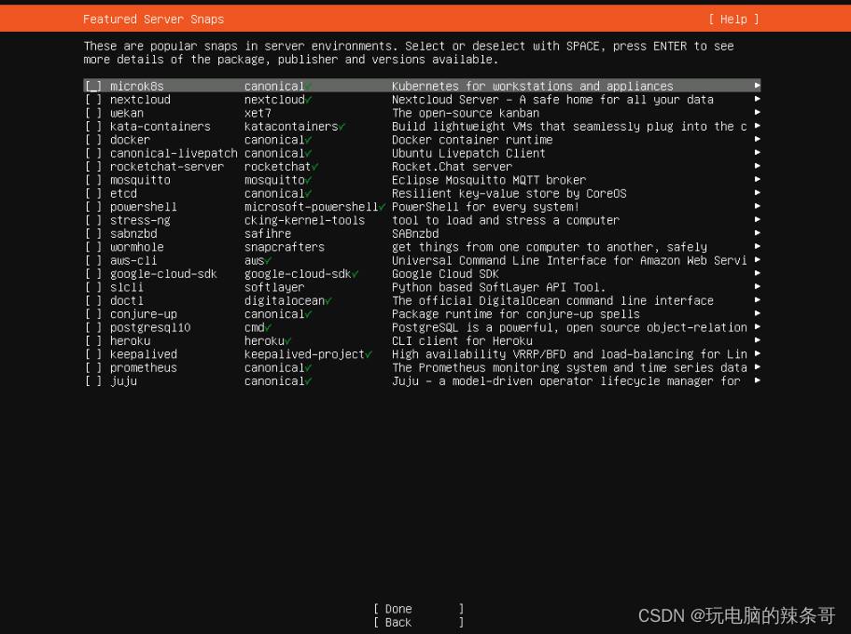The image size is (851, 634).
Task: Check the powershell snap checkbox
Action: pyautogui.click(x=93, y=207)
